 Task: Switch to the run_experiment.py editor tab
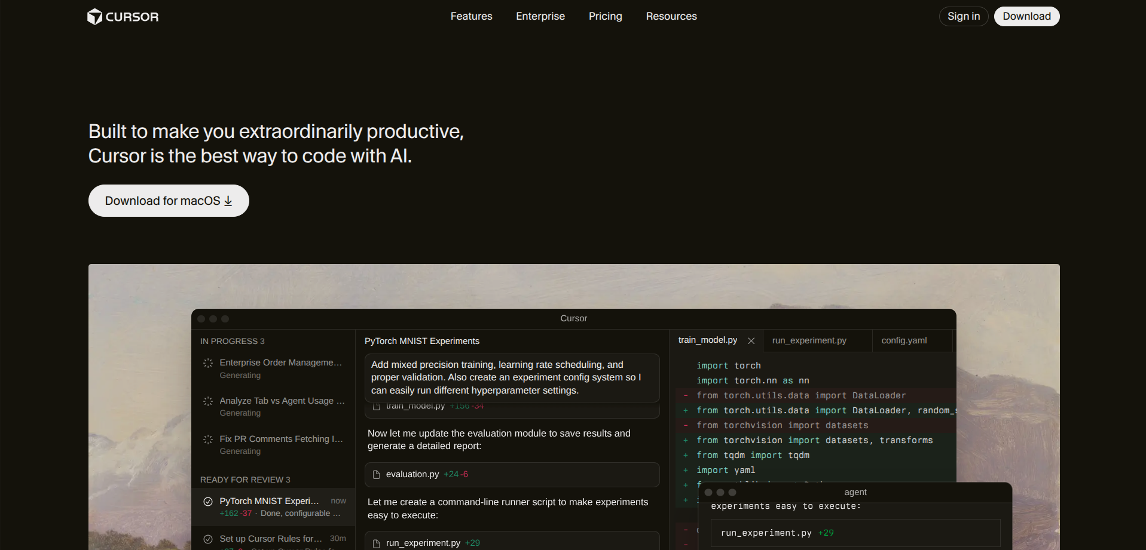point(809,340)
